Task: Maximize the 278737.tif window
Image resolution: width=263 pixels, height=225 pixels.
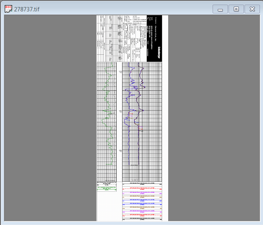Action: (236, 9)
